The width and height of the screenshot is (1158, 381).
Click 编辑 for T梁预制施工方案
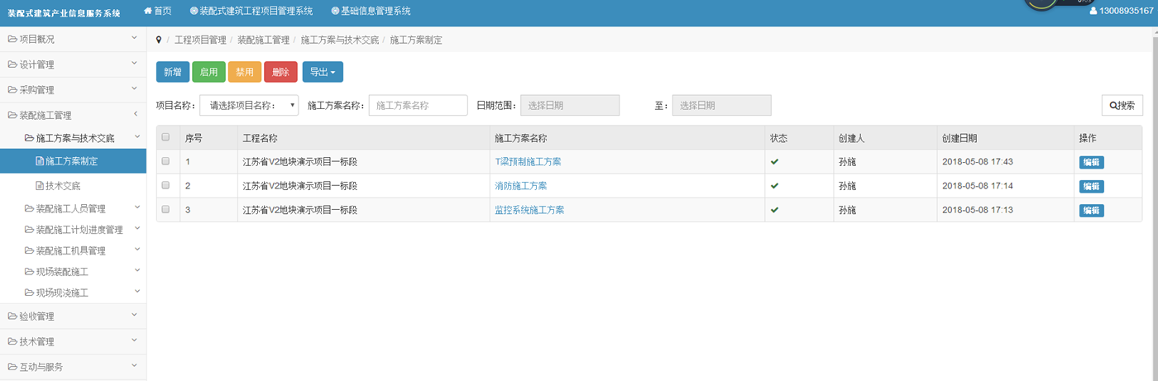[x=1091, y=162]
